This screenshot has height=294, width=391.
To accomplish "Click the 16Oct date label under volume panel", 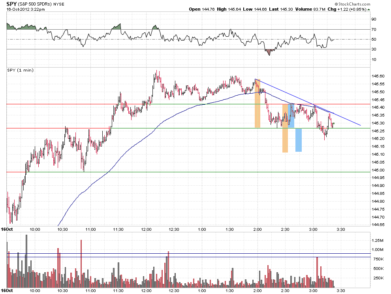I will point(7,290).
